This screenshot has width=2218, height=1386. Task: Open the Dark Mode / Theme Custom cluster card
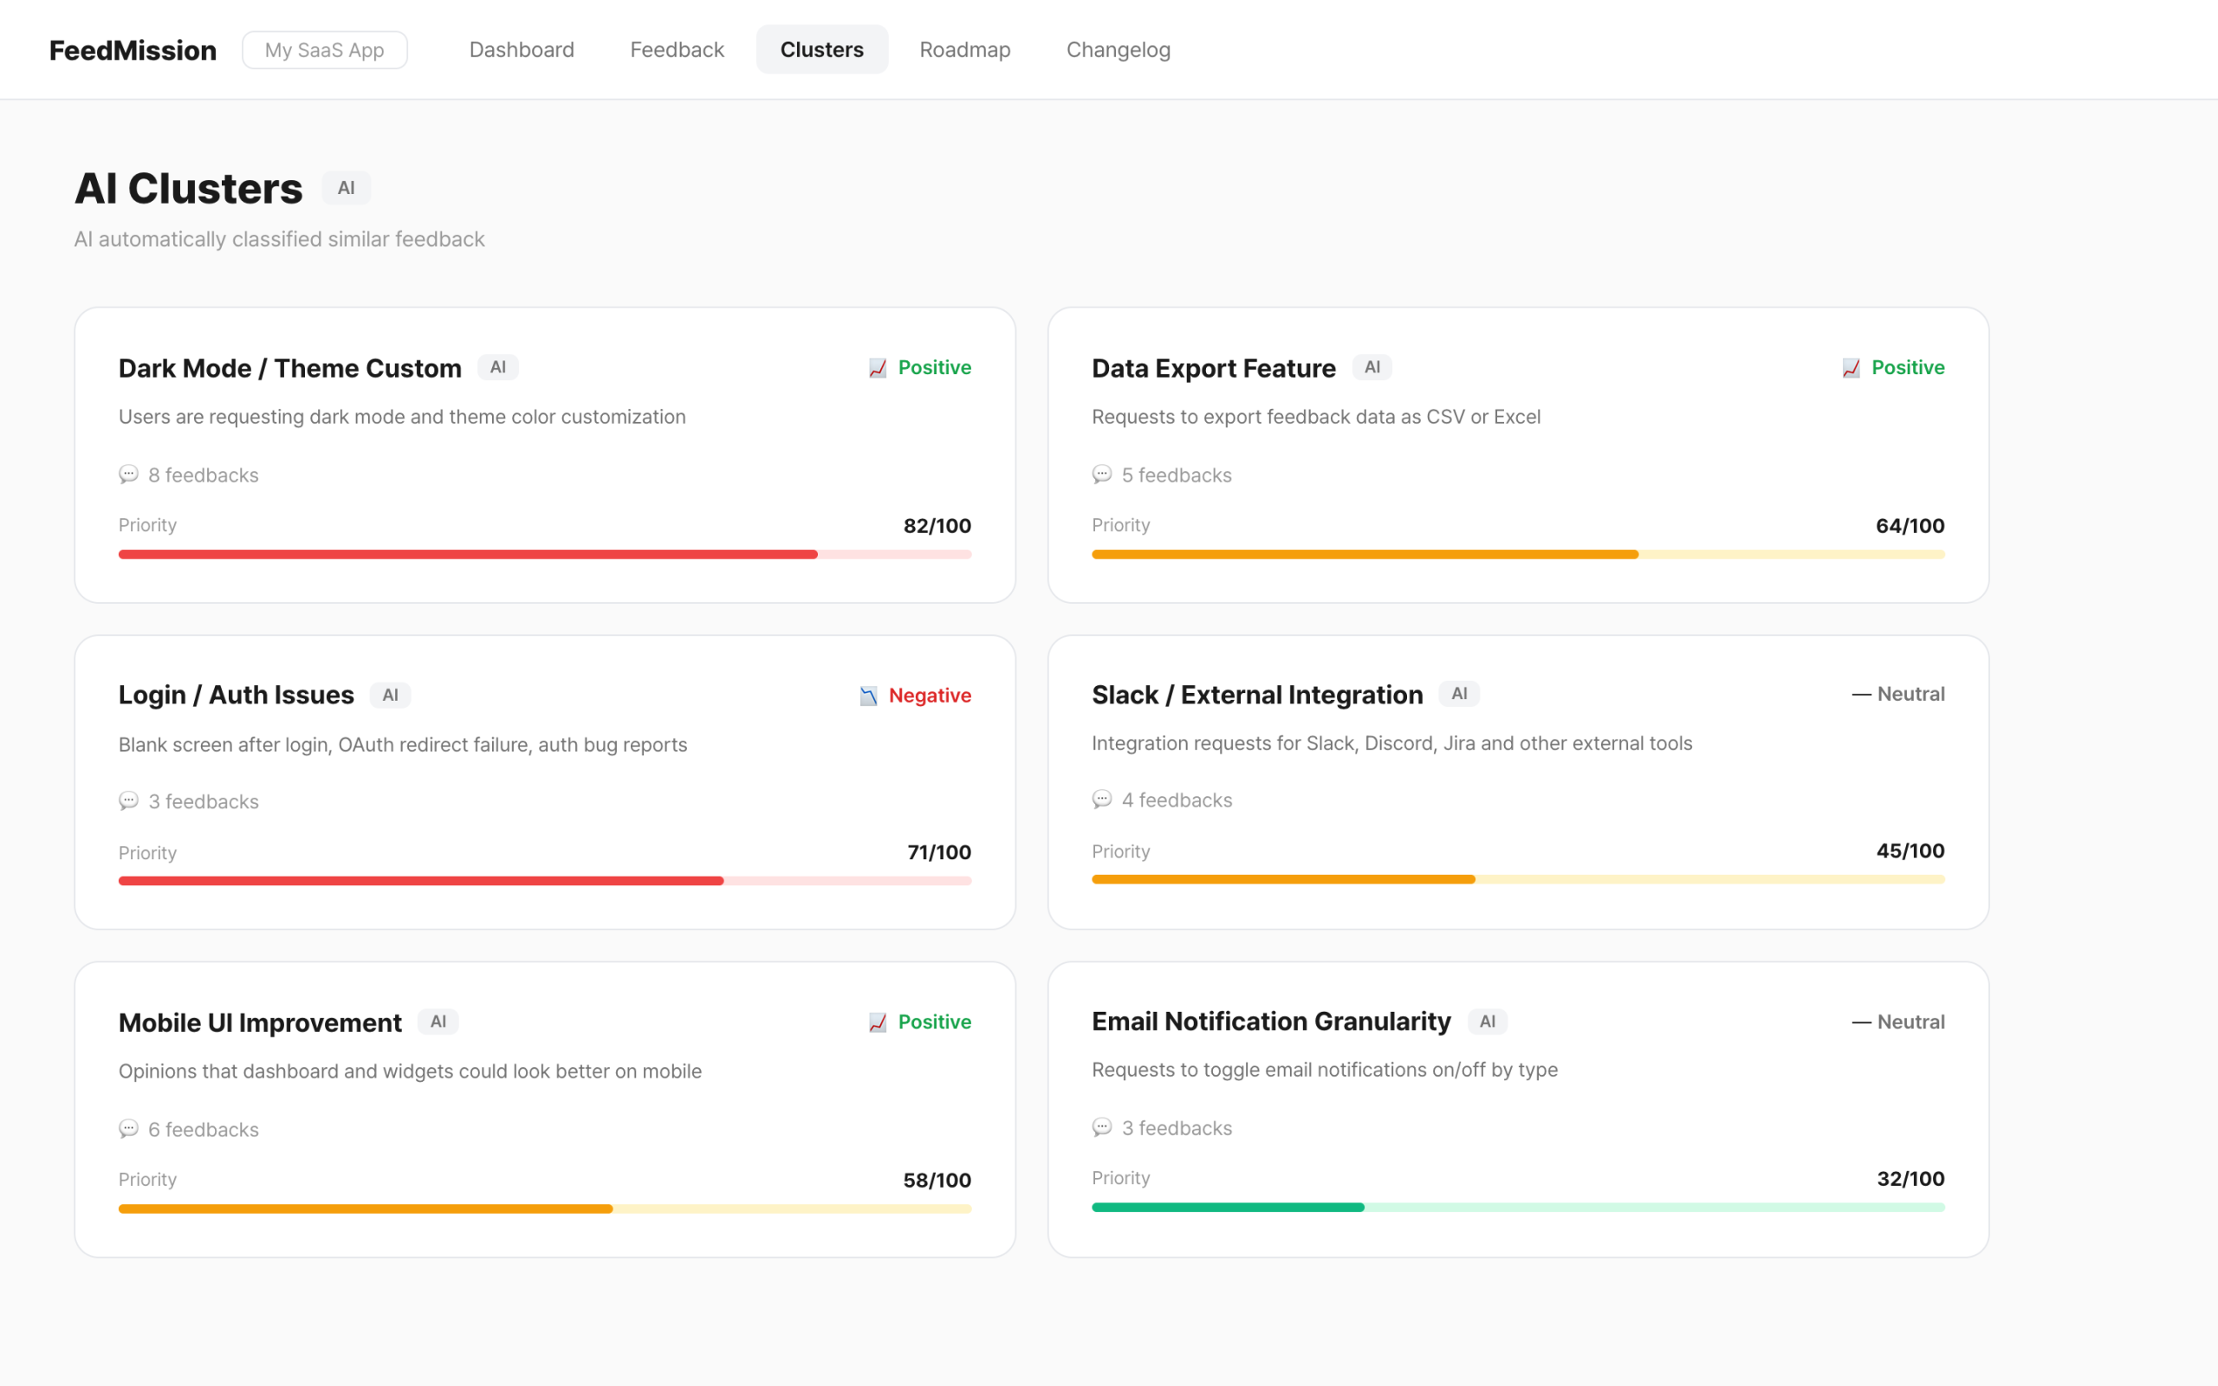point(544,454)
